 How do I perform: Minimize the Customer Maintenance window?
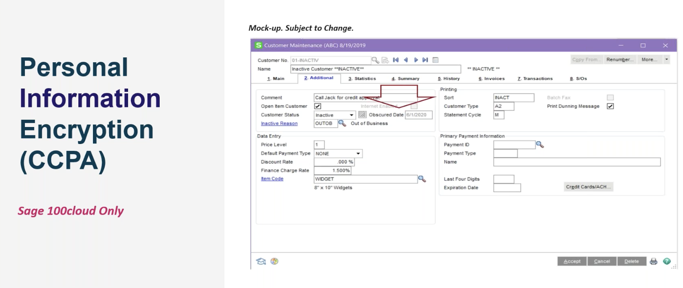(x=621, y=45)
